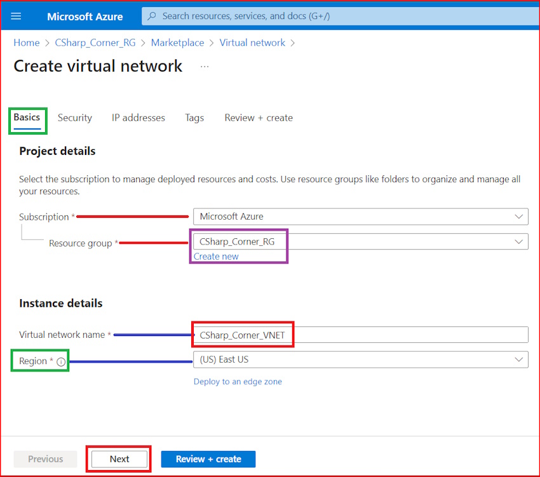Navigate to Home via breadcrumb

tap(26, 43)
